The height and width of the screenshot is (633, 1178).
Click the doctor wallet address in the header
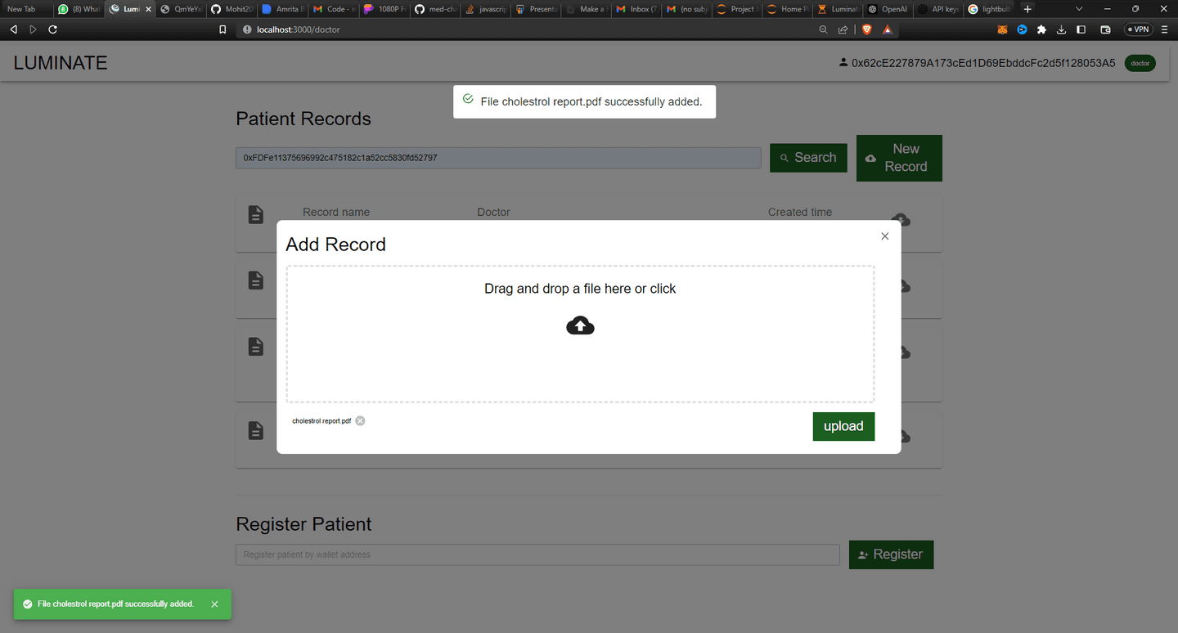pyautogui.click(x=983, y=63)
